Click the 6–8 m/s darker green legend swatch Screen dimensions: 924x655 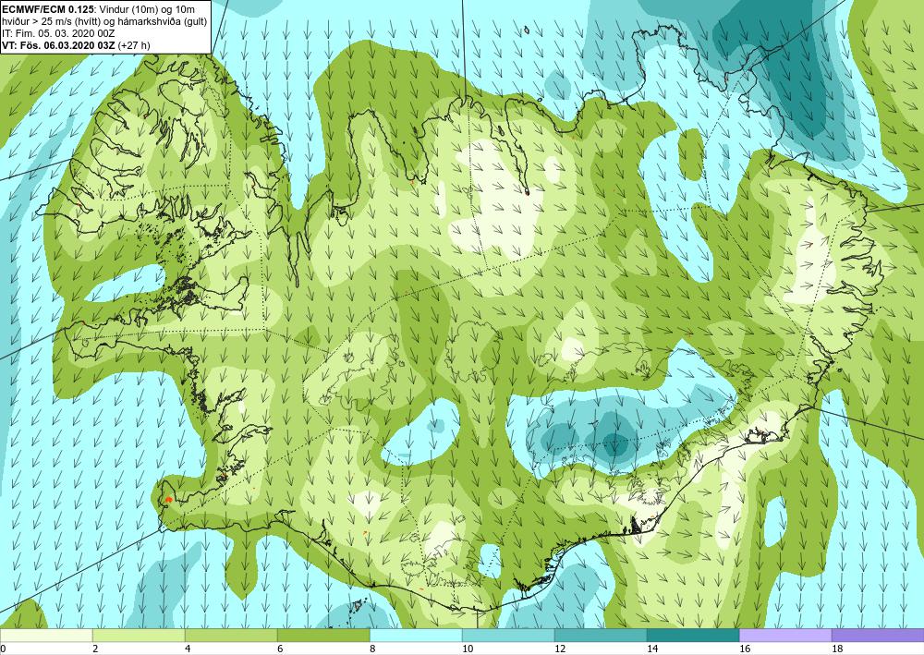(x=323, y=635)
